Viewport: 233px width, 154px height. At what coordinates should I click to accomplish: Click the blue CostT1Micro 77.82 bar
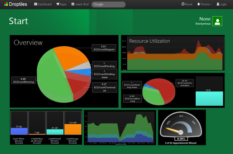tap(19, 131)
